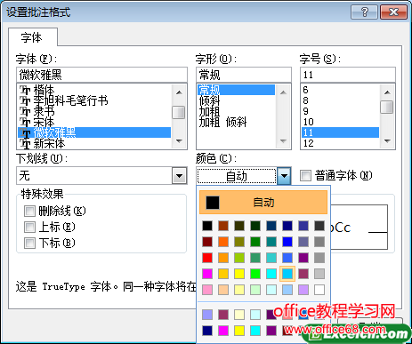The height and width of the screenshot is (344, 412).
Task: Pick bright yellow swatch in fourth row
Action: tap(239, 274)
